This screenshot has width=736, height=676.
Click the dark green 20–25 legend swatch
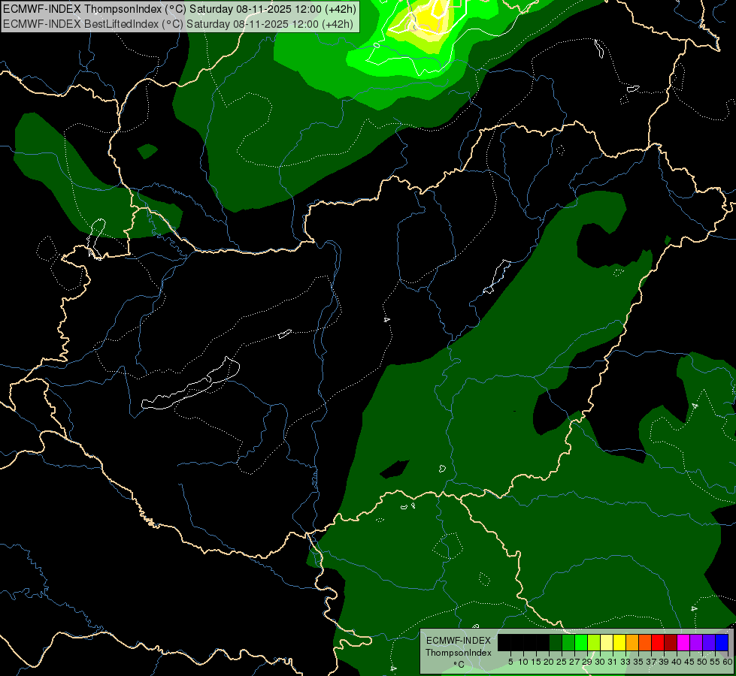(556, 642)
